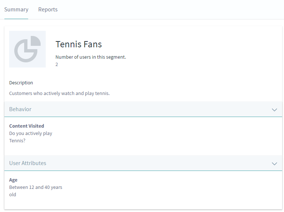Click the Description label

(x=21, y=83)
